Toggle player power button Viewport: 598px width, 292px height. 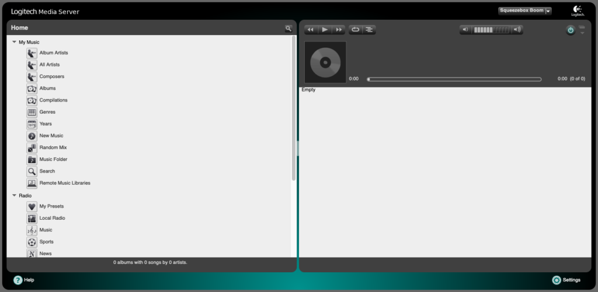pos(570,30)
